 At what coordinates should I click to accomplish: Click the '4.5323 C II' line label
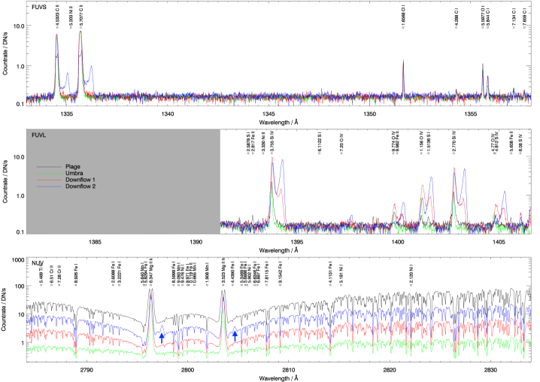tap(57, 15)
